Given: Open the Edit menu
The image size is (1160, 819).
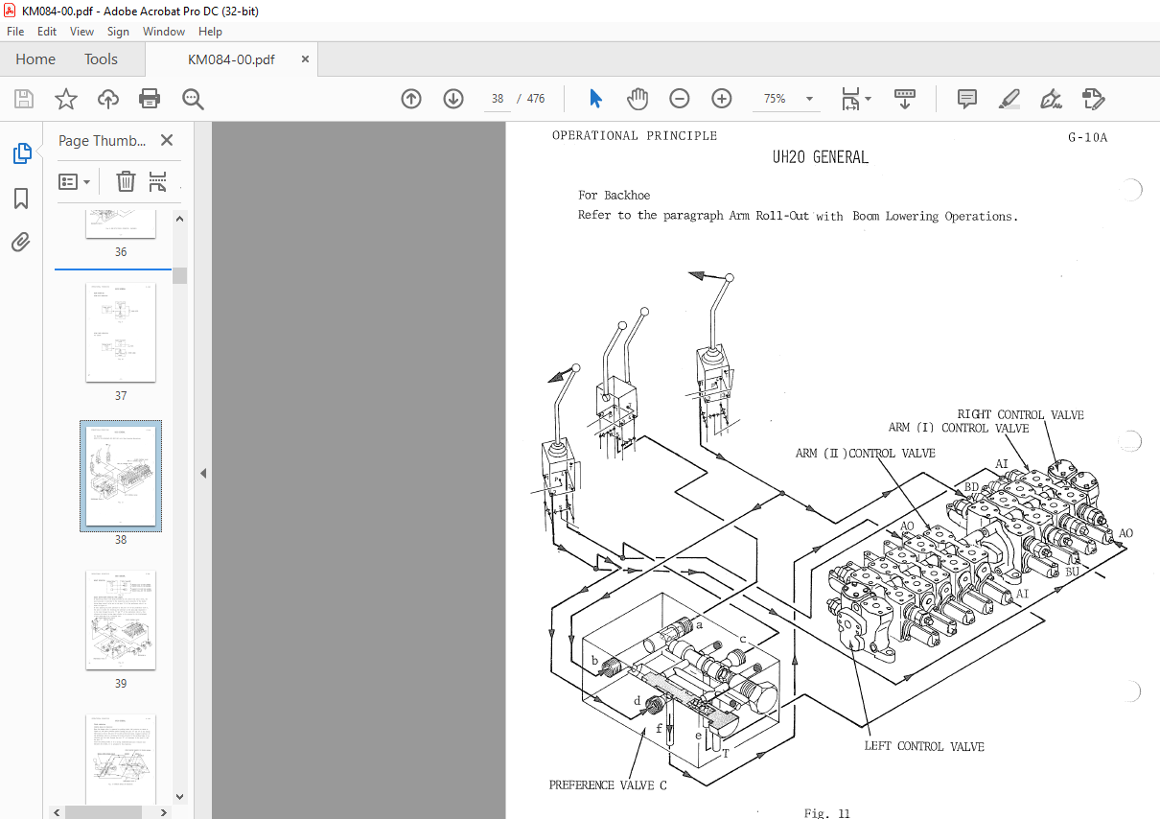Looking at the screenshot, I should pos(47,32).
